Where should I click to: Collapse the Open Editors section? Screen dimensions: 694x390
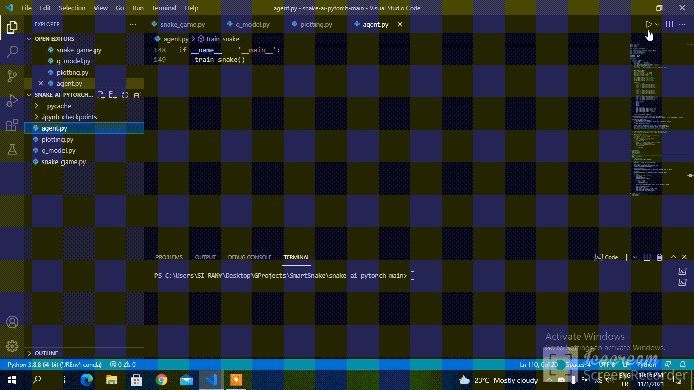[84, 39]
